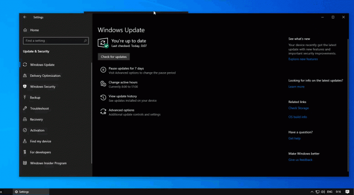
Task: Click the Settings gear icon on taskbar
Action: (16, 192)
